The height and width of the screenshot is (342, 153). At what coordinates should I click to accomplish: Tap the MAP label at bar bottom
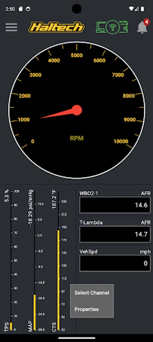pyautogui.click(x=30, y=326)
